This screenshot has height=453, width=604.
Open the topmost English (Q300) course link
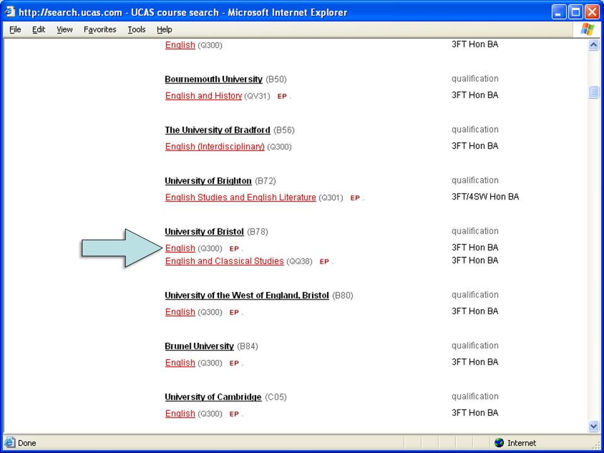pyautogui.click(x=180, y=45)
